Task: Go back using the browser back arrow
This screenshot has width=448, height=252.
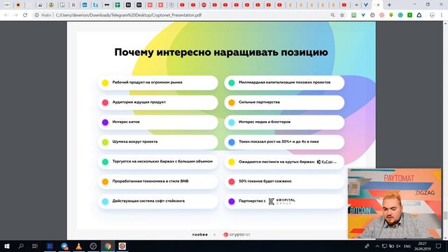Action: click(x=6, y=15)
